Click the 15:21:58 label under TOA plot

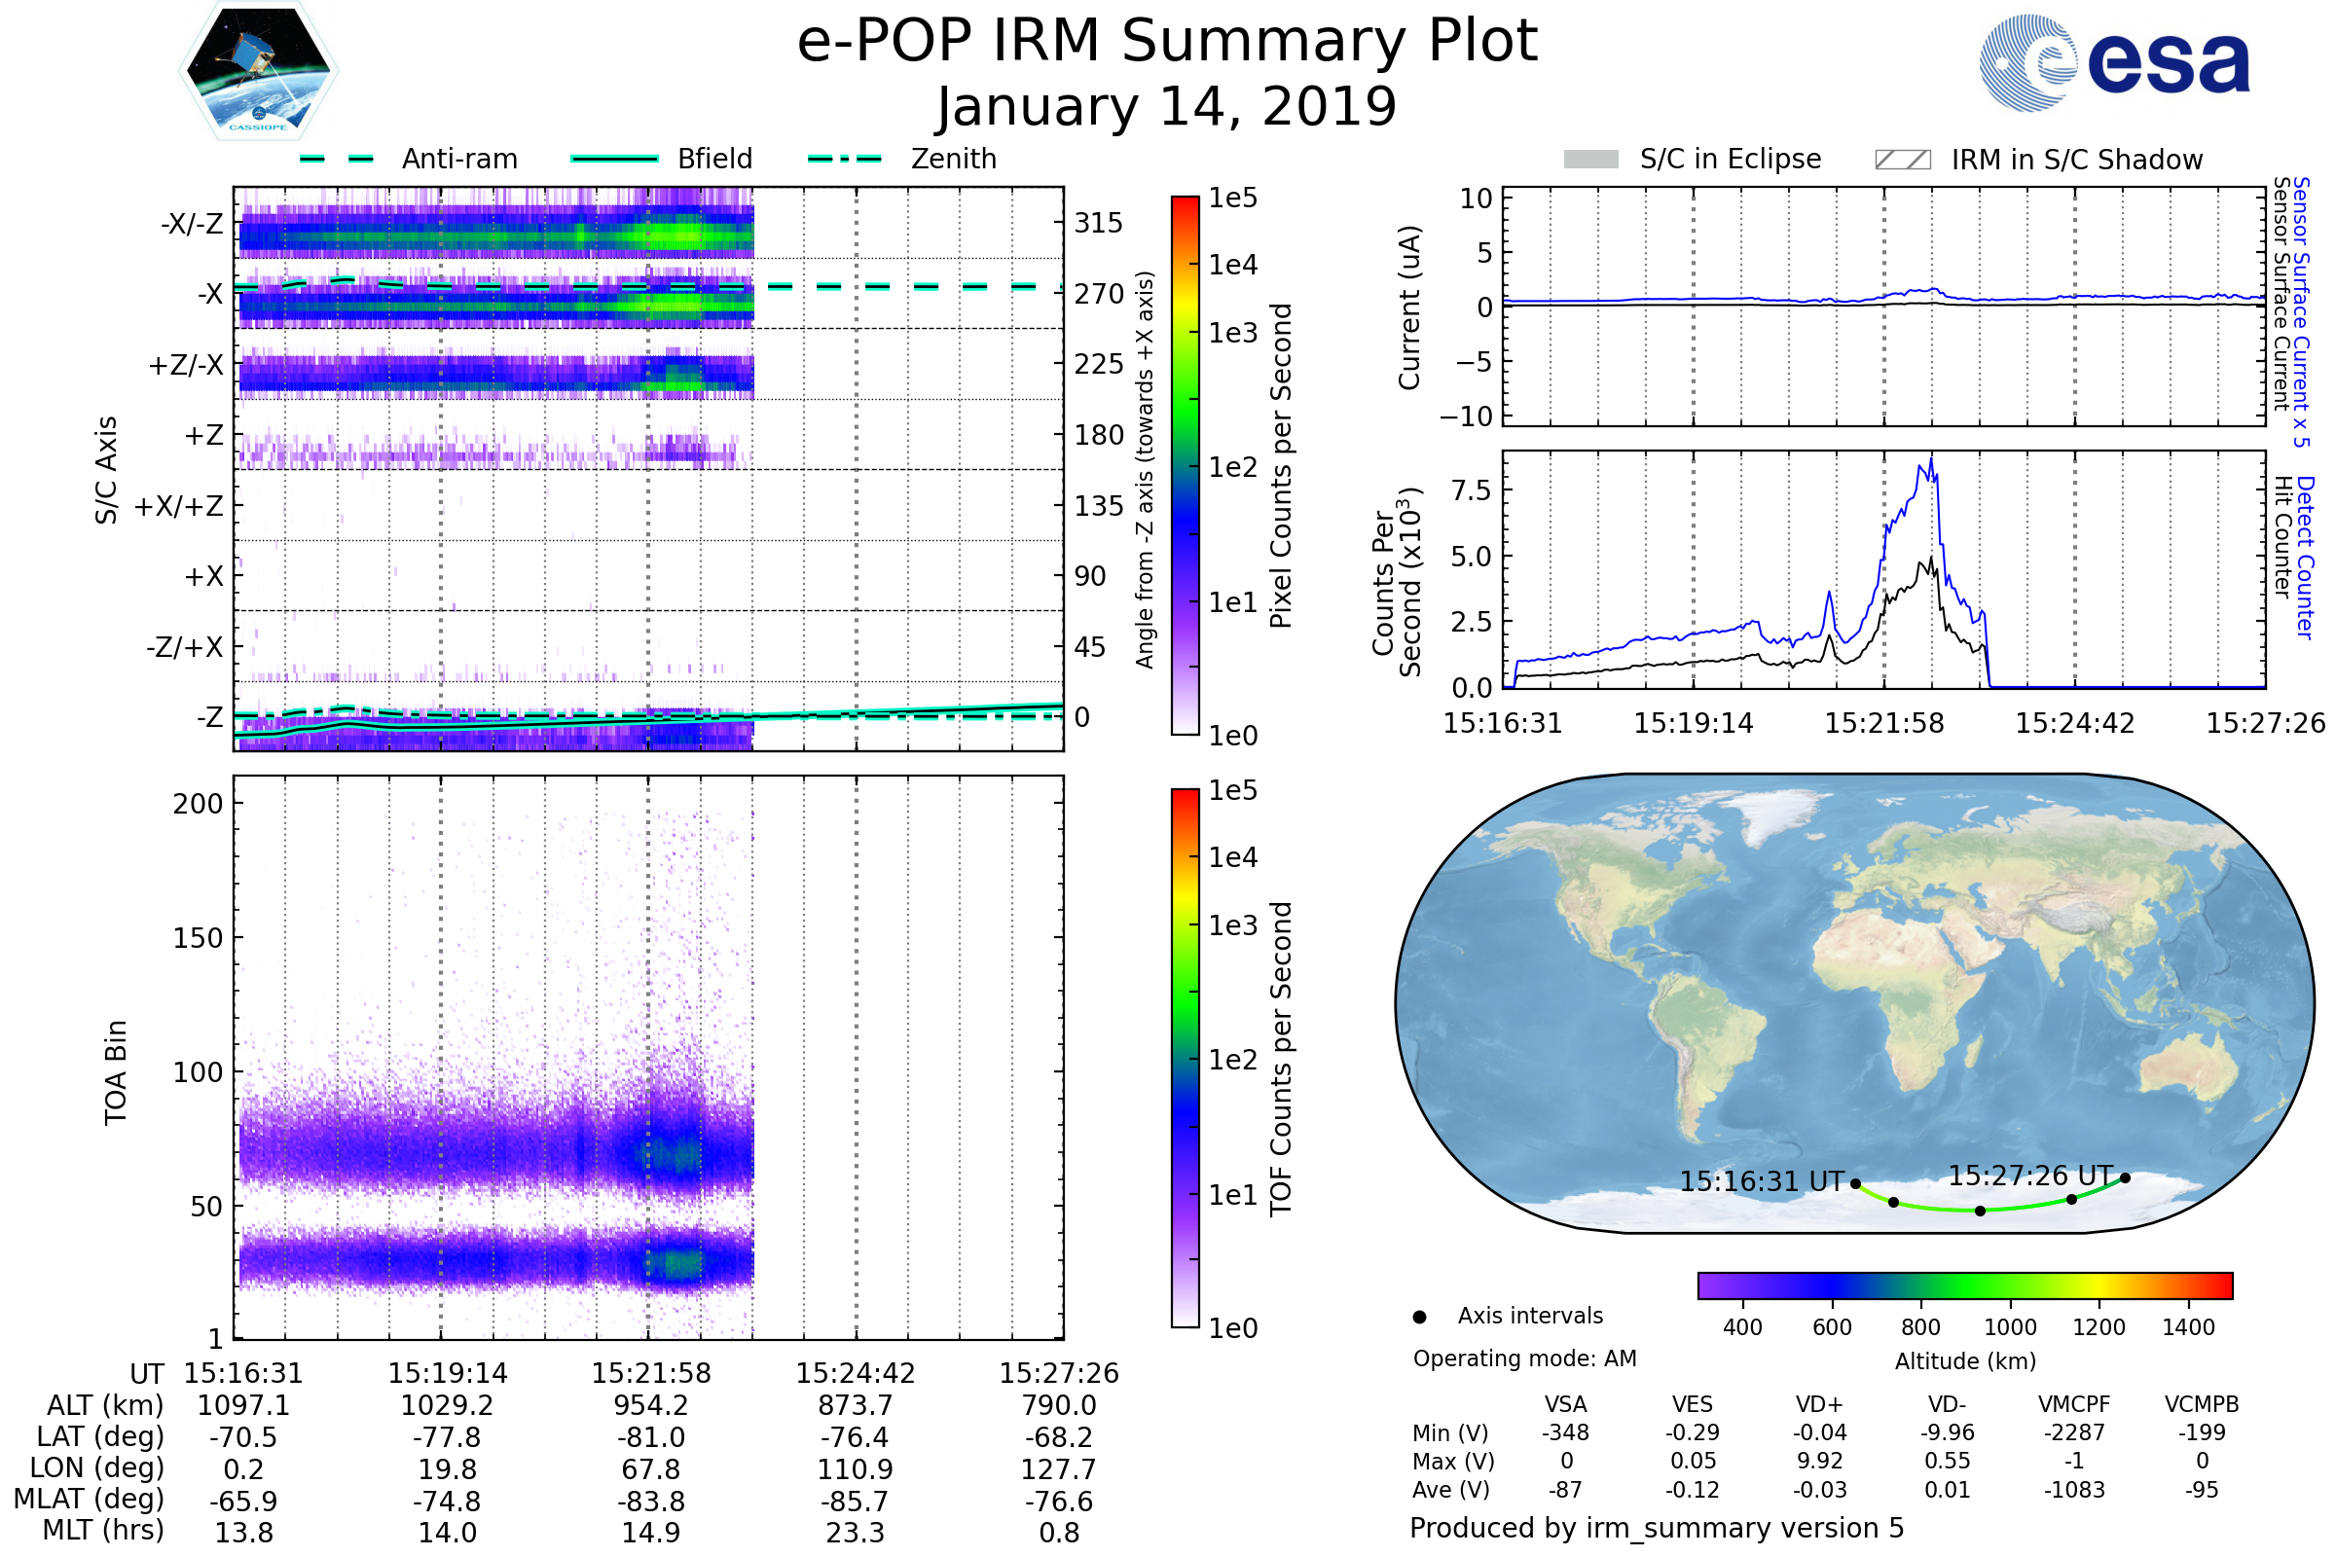click(x=651, y=1373)
